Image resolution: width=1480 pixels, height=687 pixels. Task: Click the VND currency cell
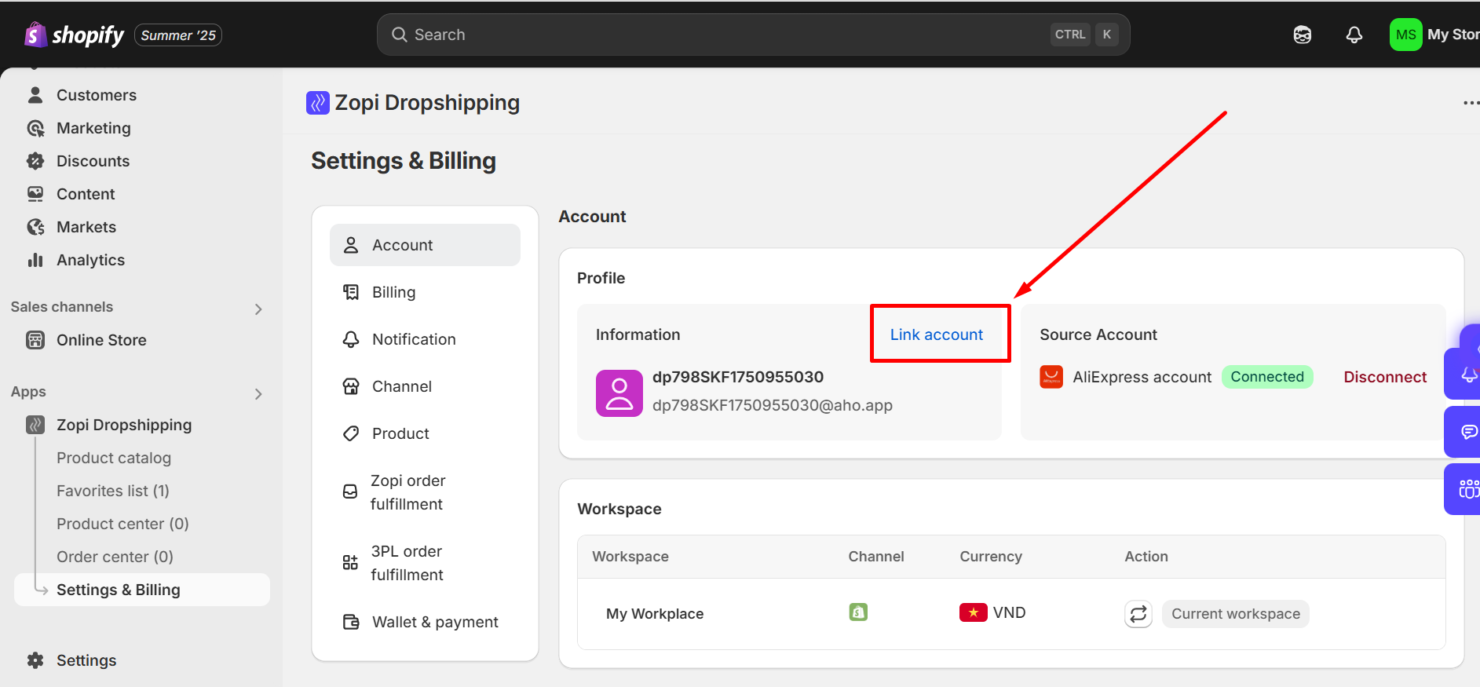992,612
